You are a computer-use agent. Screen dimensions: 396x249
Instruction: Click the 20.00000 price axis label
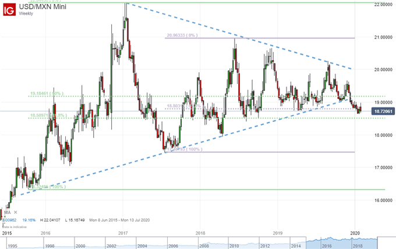tap(383, 69)
